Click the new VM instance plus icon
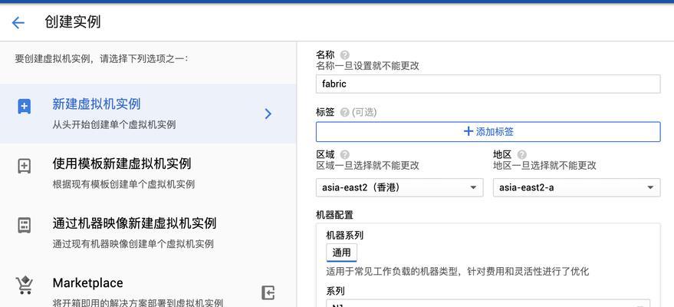Image resolution: width=674 pixels, height=307 pixels. pyautogui.click(x=24, y=106)
